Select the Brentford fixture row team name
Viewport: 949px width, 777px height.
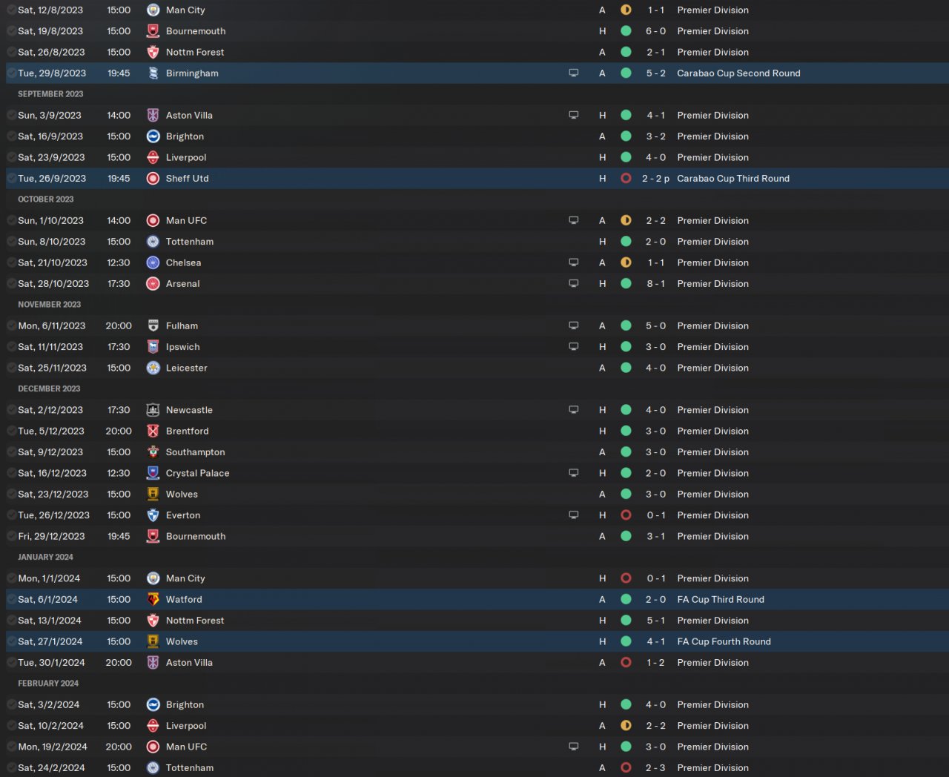click(x=187, y=432)
